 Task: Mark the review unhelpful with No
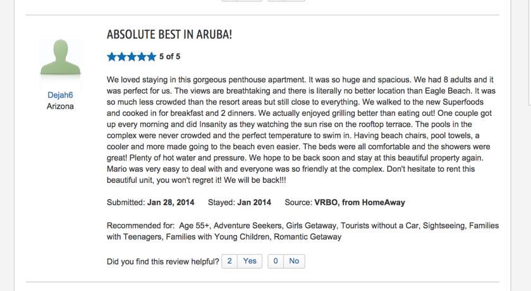(294, 261)
